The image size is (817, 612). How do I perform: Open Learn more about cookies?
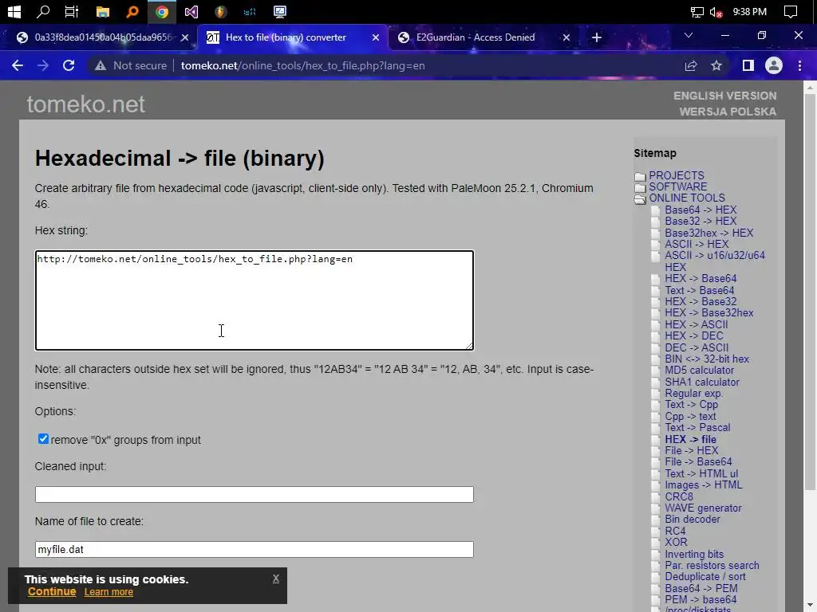click(109, 592)
